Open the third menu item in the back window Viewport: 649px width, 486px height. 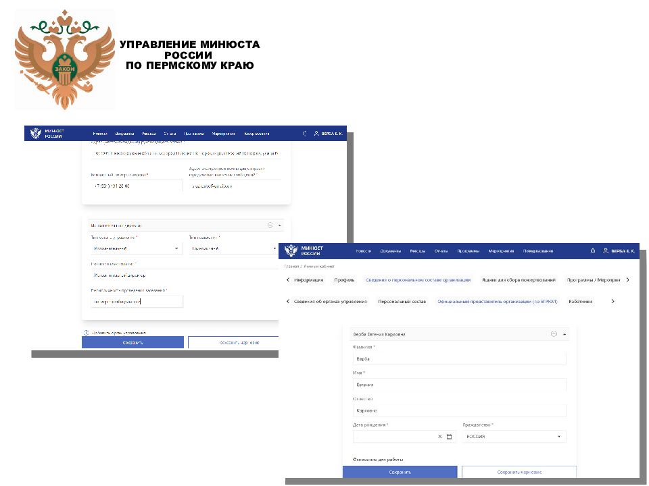click(149, 134)
